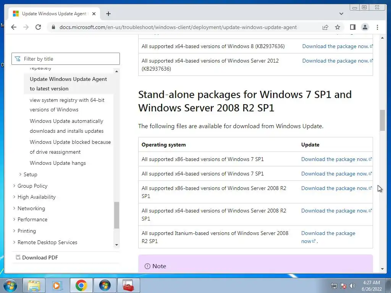
Task: Click the address bar URL
Action: 178,27
